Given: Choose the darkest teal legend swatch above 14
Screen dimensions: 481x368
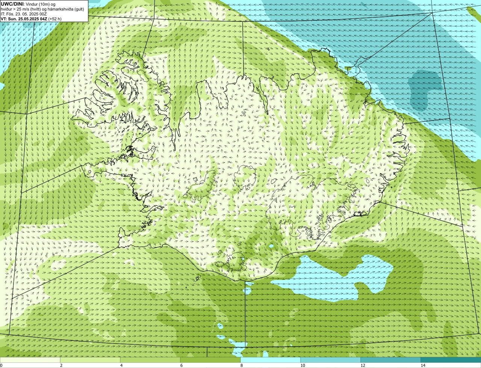Looking at the screenshot, I should (x=451, y=360).
